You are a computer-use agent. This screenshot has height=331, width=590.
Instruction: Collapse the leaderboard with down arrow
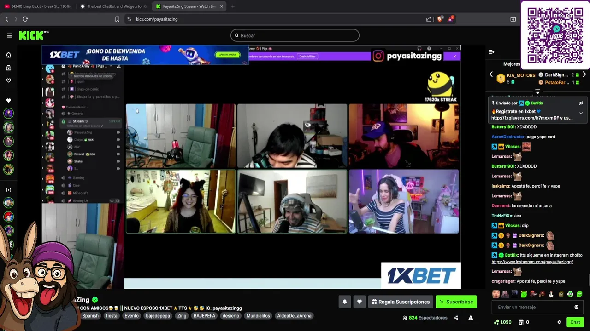(x=537, y=92)
